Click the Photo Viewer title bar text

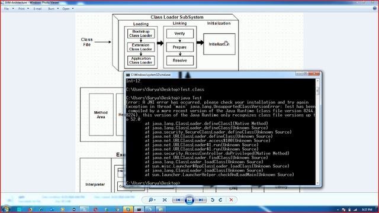[31, 2]
